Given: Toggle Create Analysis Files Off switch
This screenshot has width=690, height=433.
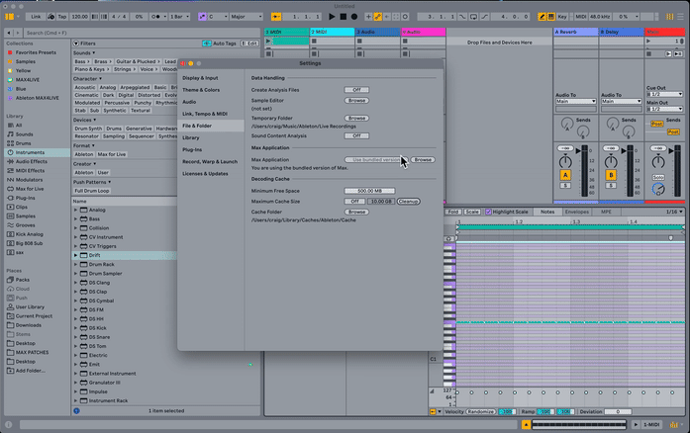Looking at the screenshot, I should click(x=356, y=90).
